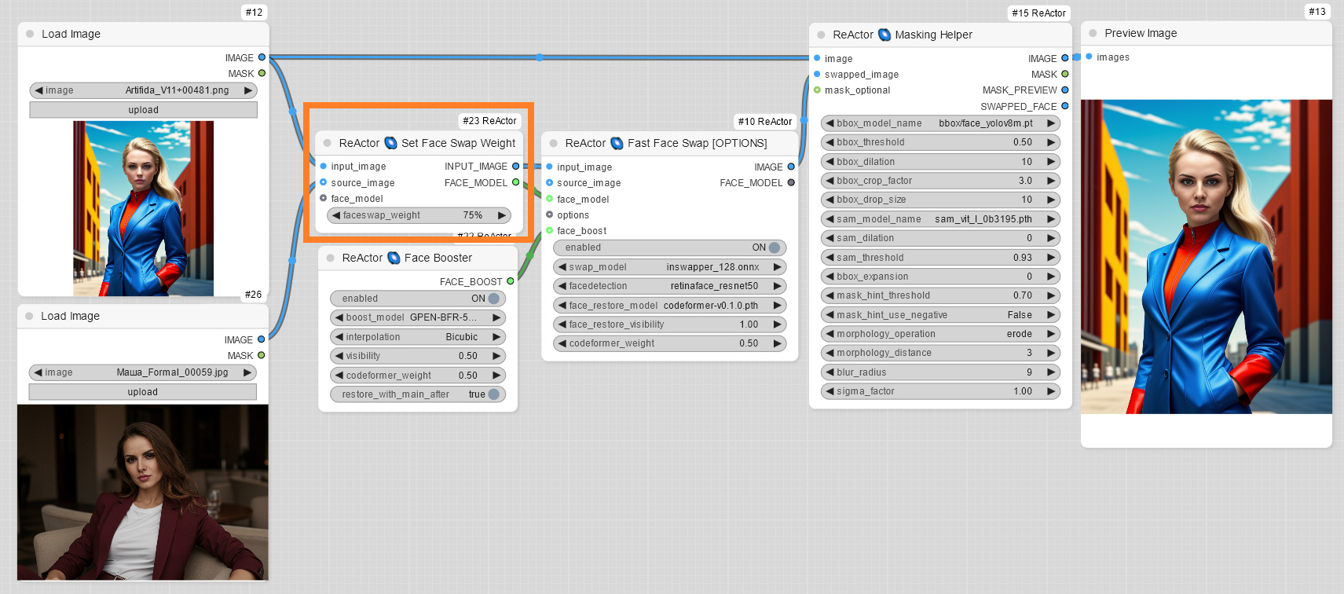Click the SWAPPED_FACE output port on Masking Helper

click(1065, 106)
